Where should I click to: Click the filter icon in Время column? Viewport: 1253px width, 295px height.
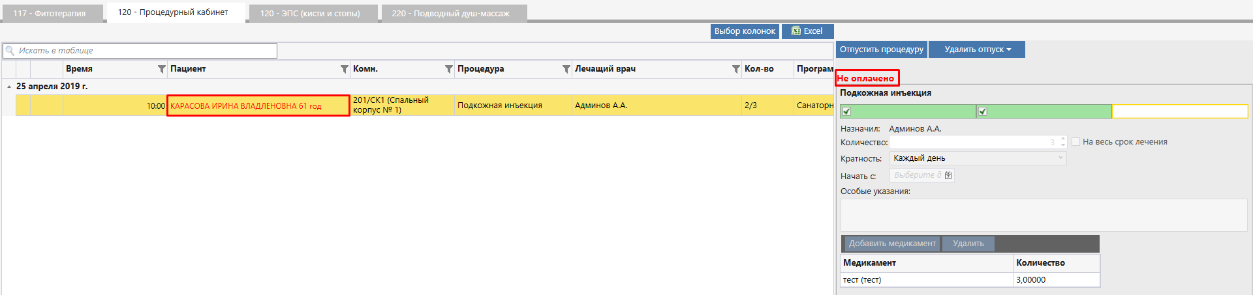pos(161,69)
